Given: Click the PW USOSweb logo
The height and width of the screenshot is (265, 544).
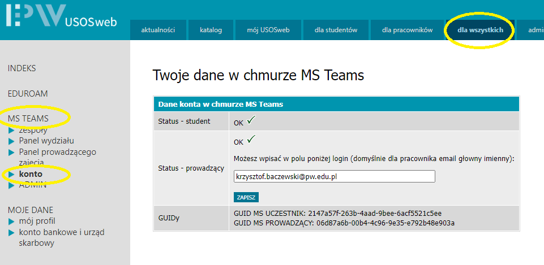Looking at the screenshot, I should tap(62, 15).
